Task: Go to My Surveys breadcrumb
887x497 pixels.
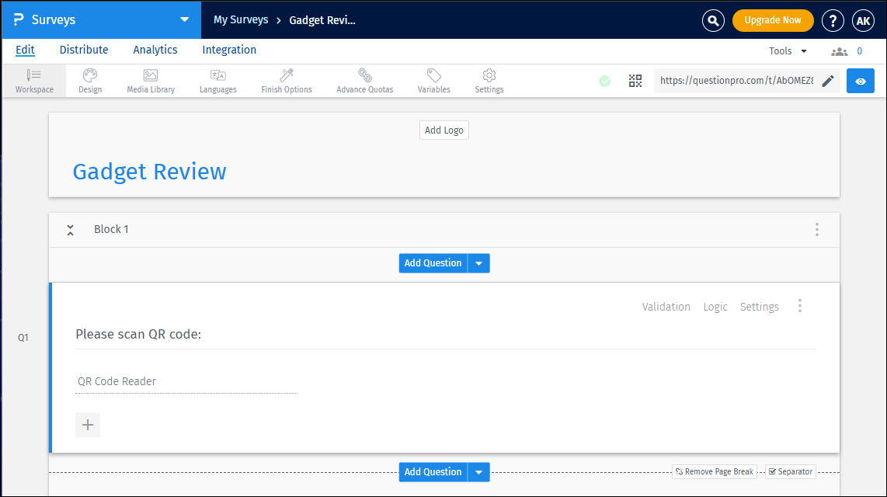Action: pyautogui.click(x=241, y=19)
